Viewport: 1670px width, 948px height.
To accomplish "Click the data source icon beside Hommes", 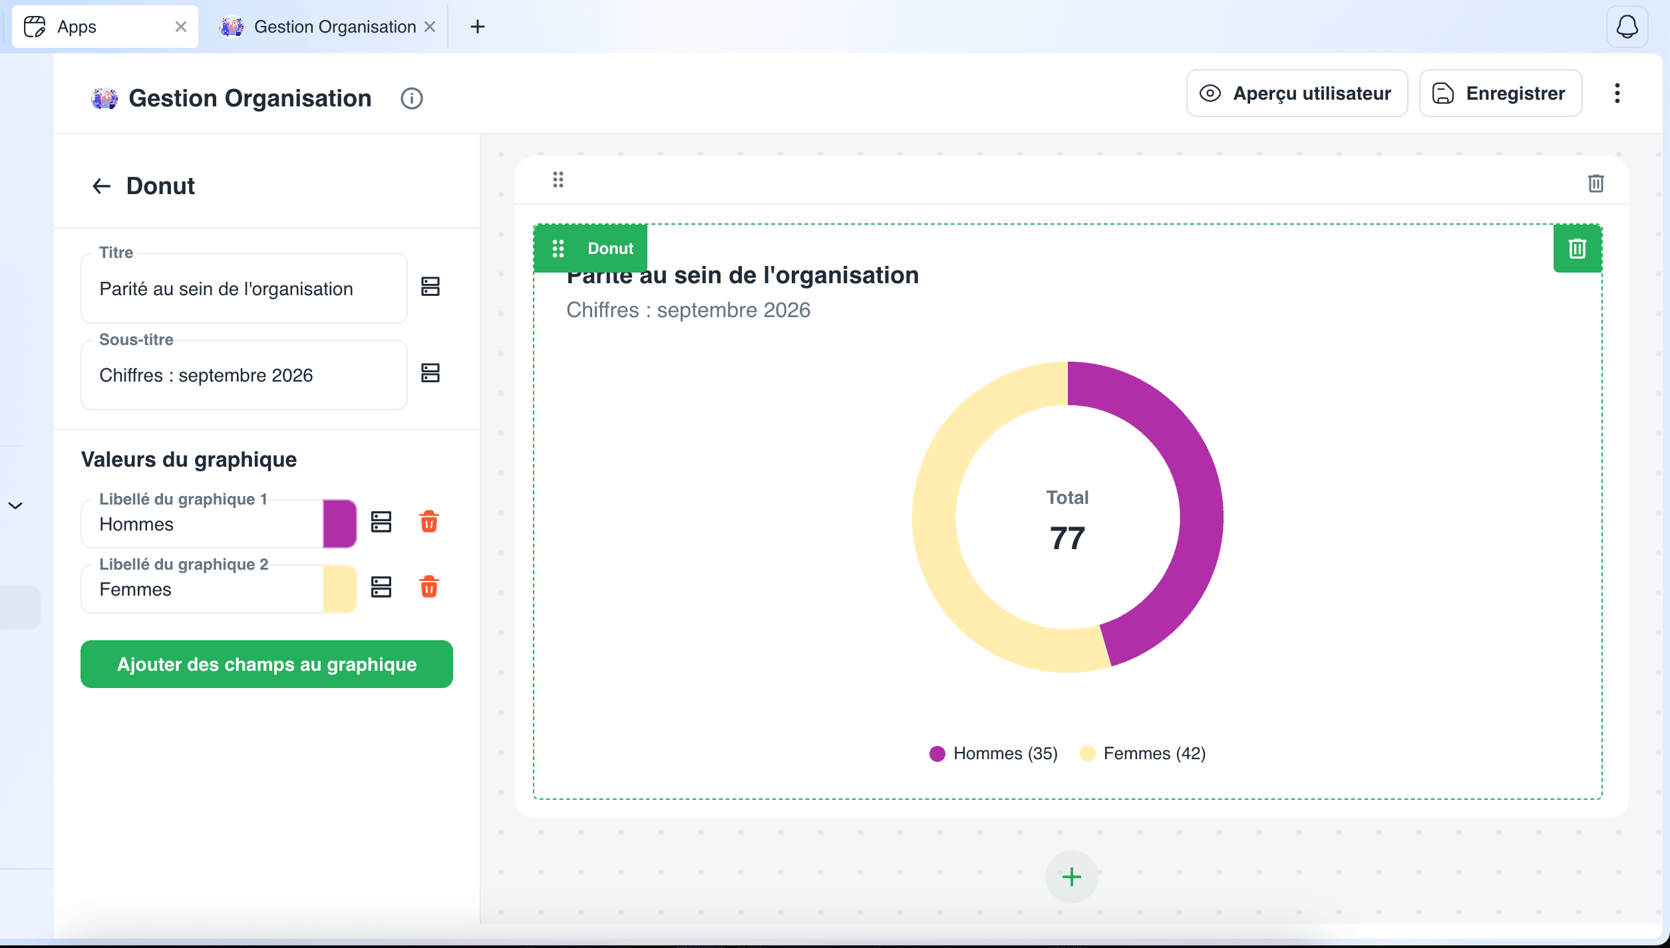I will point(381,522).
